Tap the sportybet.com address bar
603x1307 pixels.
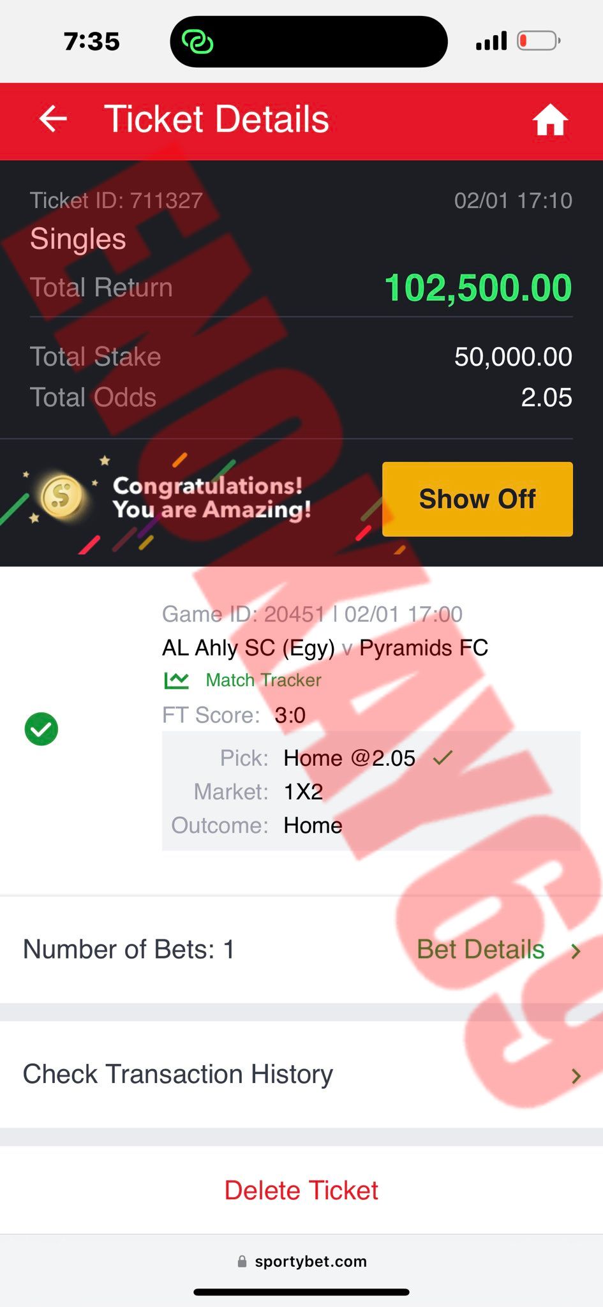301,1261
